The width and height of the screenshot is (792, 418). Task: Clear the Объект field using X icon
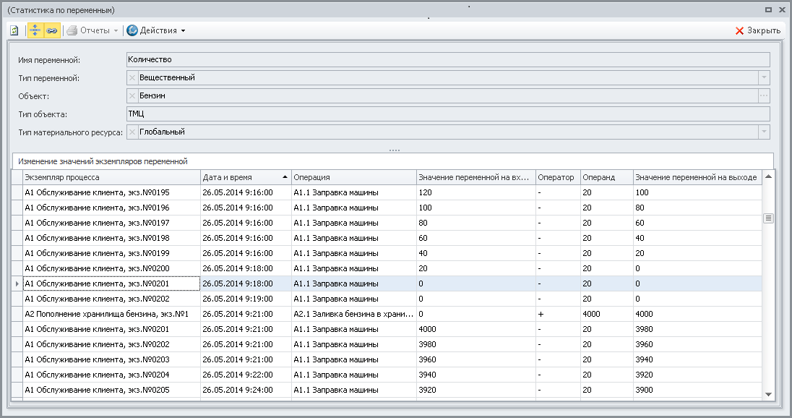[x=132, y=95]
